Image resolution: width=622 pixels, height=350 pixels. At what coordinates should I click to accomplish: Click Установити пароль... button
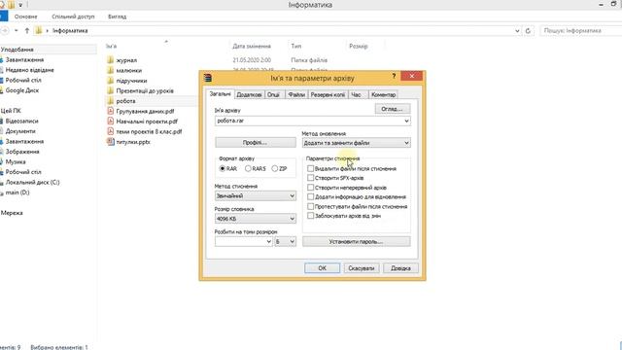356,242
